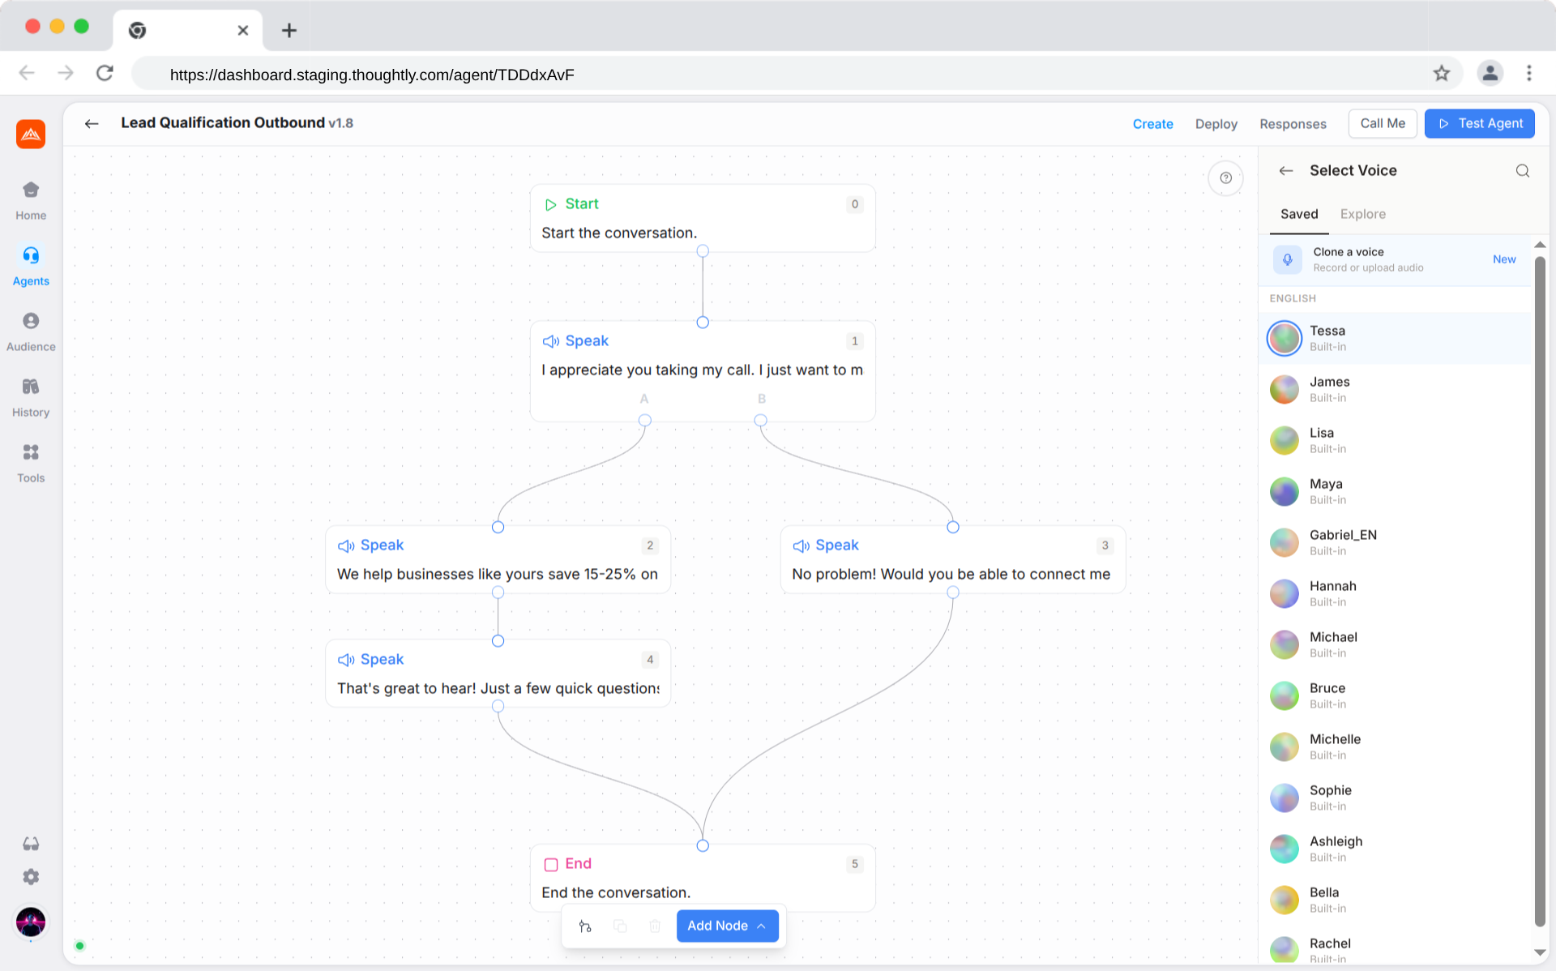The image size is (1556, 971).
Task: Open Settings via the gear icon
Action: (30, 876)
